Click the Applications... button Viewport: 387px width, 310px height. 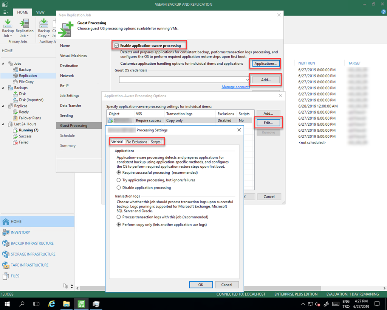(266, 64)
